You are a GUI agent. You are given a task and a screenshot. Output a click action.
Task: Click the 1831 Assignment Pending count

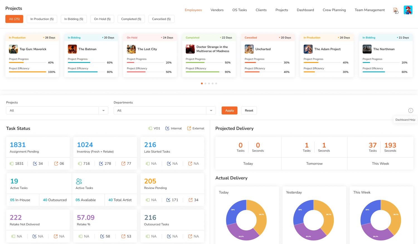[18, 145]
